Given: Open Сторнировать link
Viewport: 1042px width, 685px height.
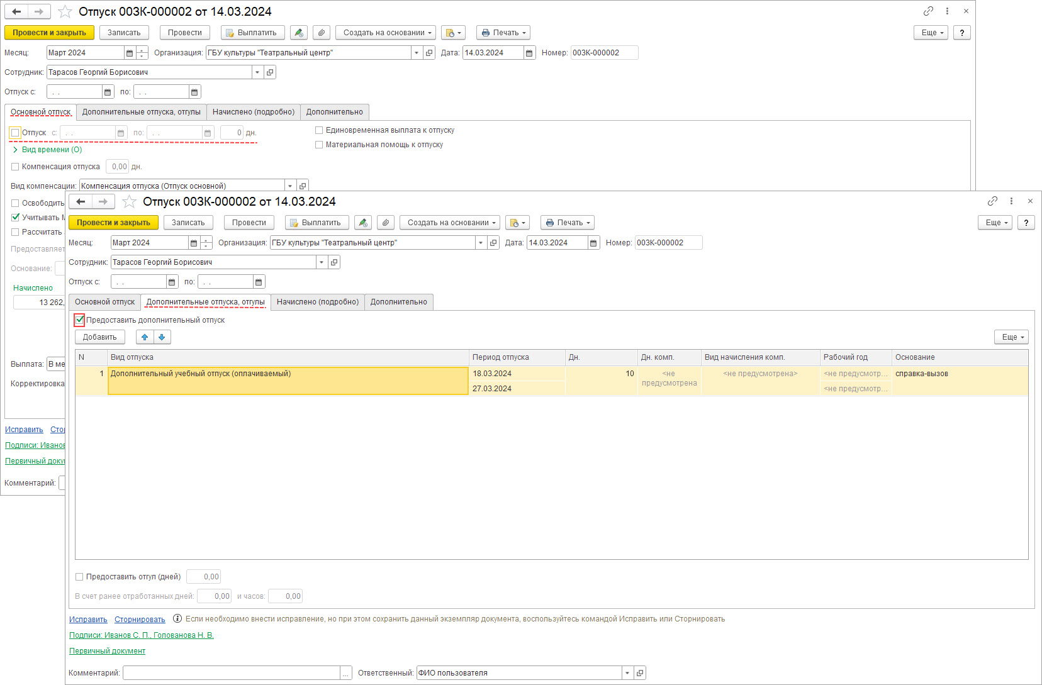Looking at the screenshot, I should (x=140, y=620).
